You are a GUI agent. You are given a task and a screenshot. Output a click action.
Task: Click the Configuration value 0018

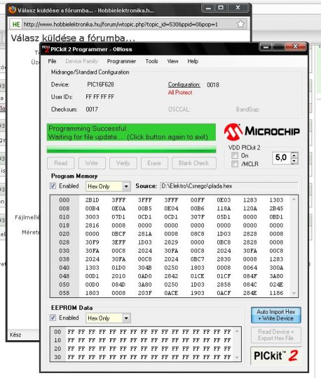[x=213, y=85]
